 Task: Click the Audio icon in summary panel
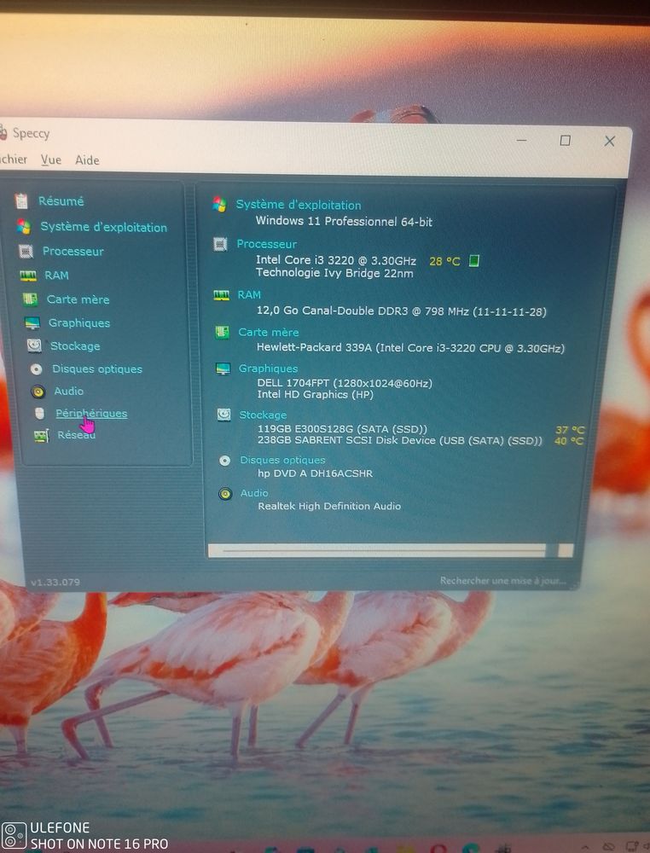(225, 493)
